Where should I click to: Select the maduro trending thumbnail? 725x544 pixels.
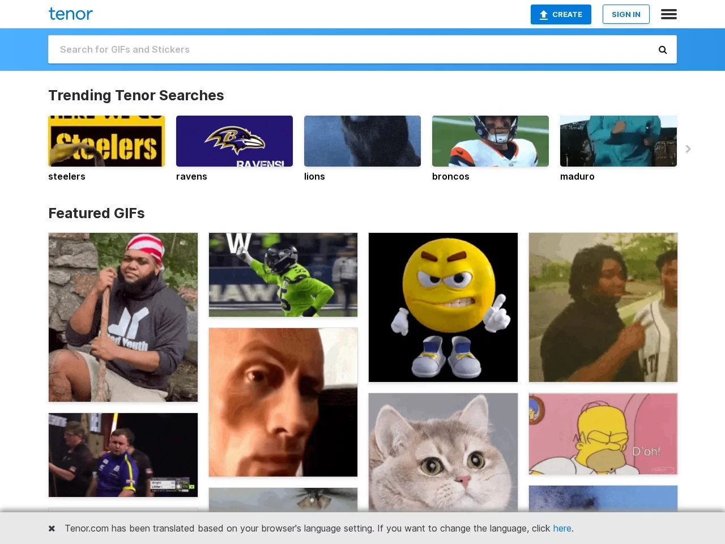[619, 141]
